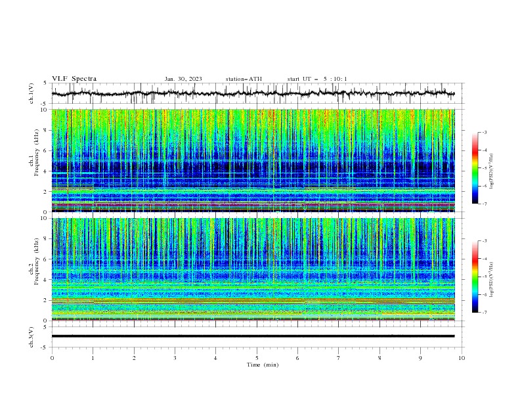Click the color scale bar beside ch.1 spectrogram
The height and width of the screenshot is (402, 520).
pos(475,168)
